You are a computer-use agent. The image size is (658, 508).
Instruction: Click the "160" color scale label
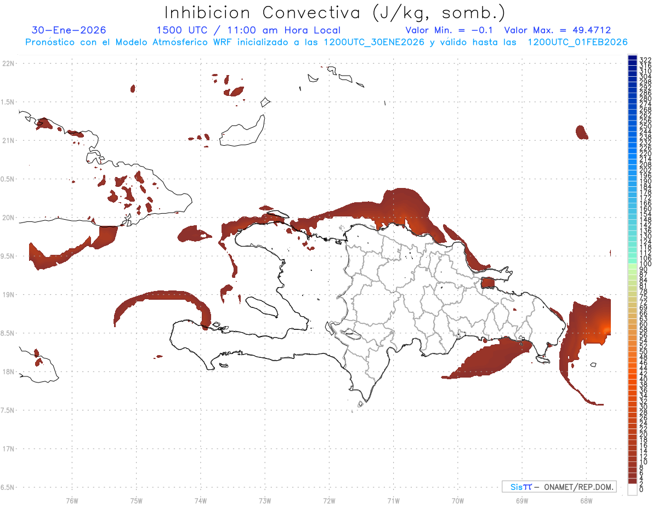click(x=645, y=209)
